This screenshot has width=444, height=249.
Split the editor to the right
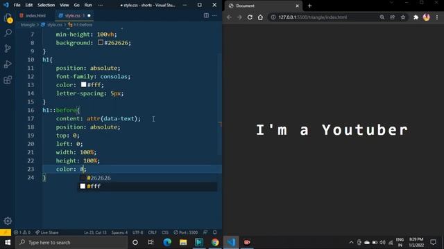click(x=206, y=15)
